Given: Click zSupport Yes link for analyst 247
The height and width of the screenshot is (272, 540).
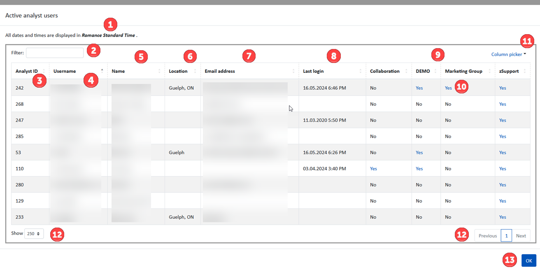Looking at the screenshot, I should pos(503,120).
